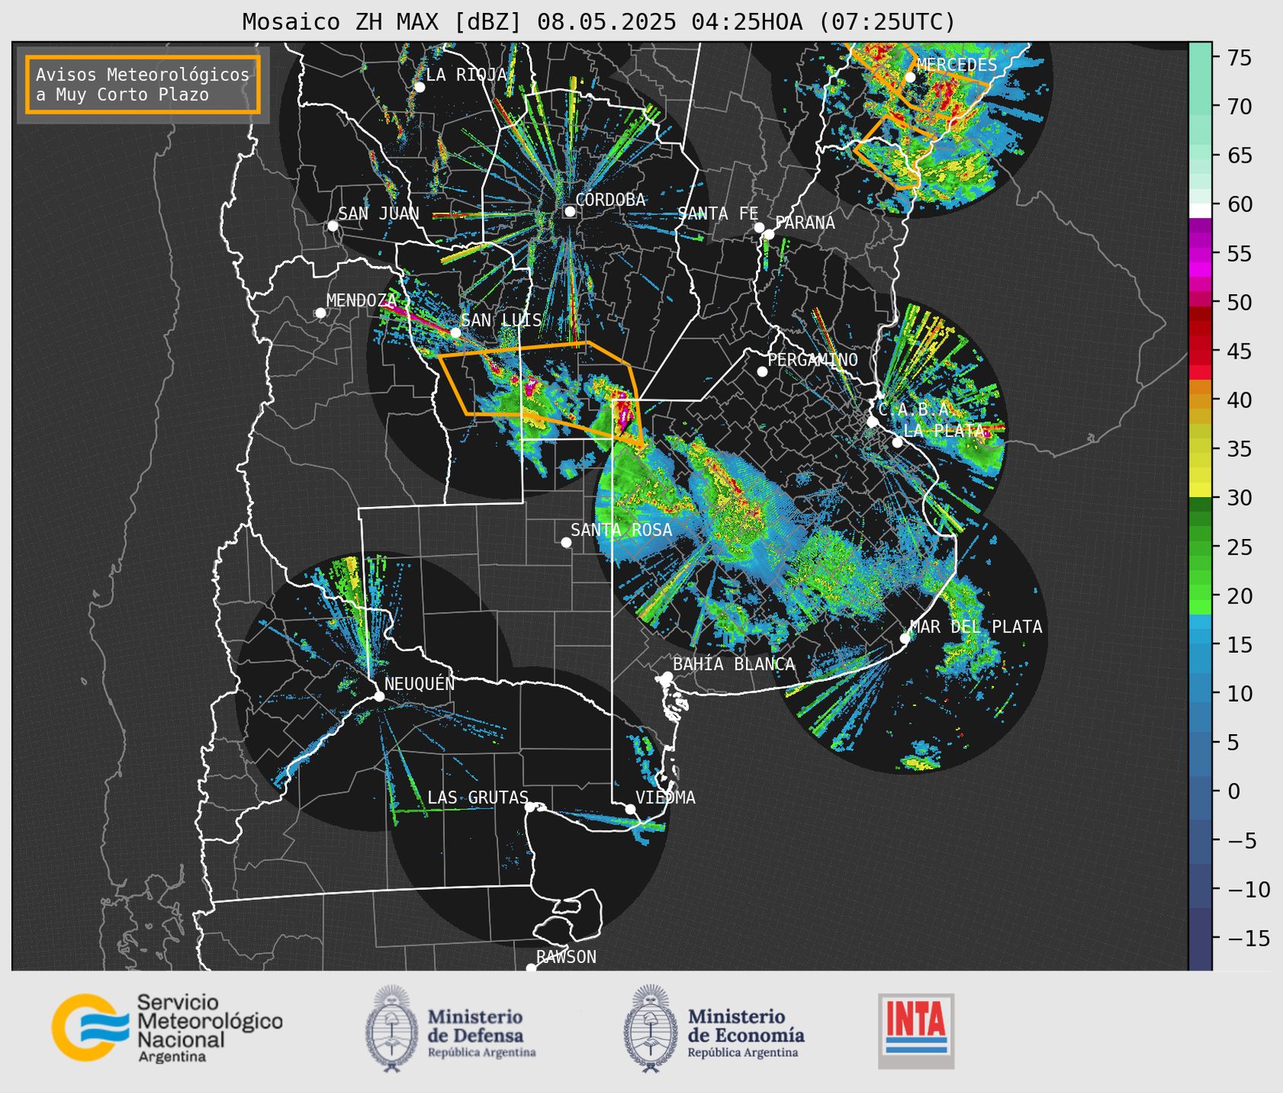Click the San Luis city label
The width and height of the screenshot is (1283, 1093).
(501, 320)
